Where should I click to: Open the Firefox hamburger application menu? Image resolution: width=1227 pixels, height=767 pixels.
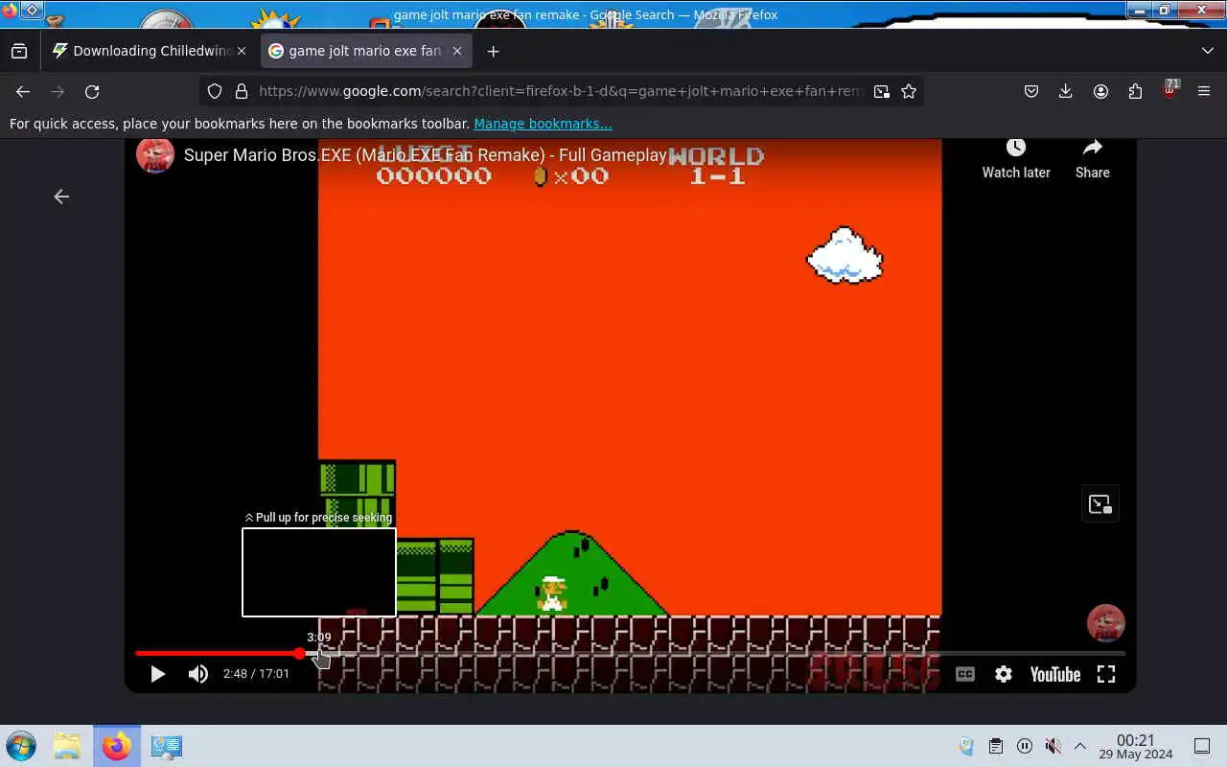[1204, 91]
